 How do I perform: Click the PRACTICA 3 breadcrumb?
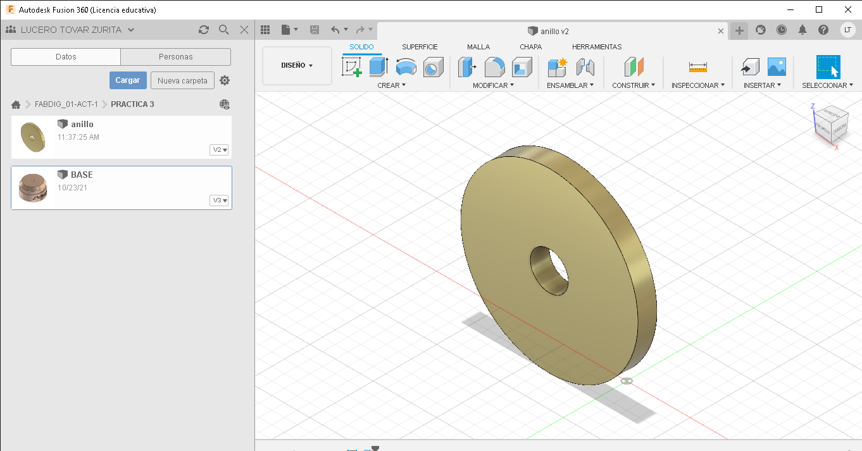(132, 104)
